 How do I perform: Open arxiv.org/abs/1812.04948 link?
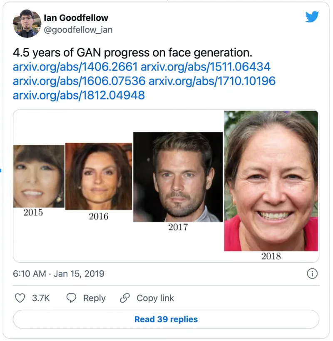[75, 95]
